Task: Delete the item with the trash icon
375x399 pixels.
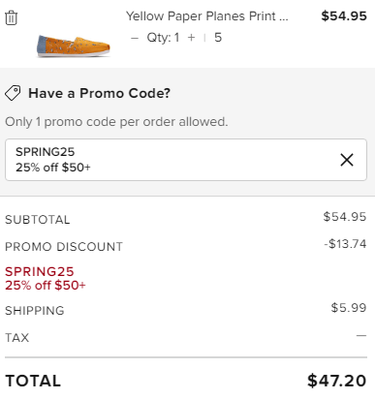Action: point(12,17)
